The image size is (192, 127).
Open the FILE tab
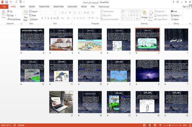[x=4, y=7]
